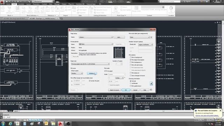Open the Page setup Name dropdown
The image size is (224, 126).
coord(96,37)
